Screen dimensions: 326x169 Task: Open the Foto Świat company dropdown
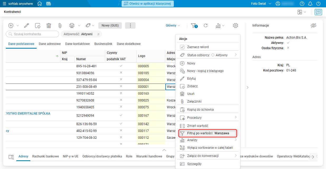point(261,4)
